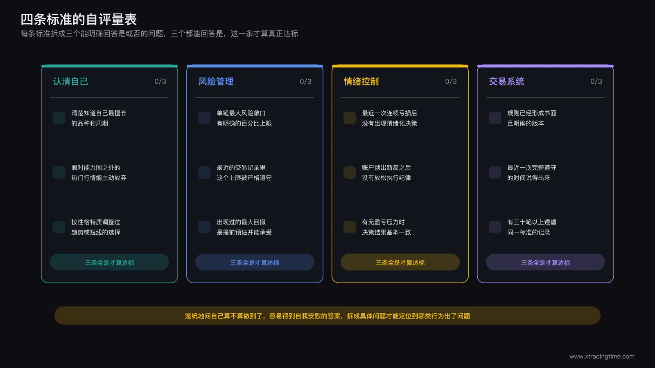Check the box for 有无盈亏压力时决策结果基本一致
Viewport: 655px width, 368px height.
[x=350, y=227]
